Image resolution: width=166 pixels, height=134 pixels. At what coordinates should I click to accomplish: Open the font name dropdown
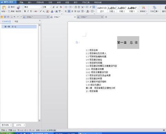[41, 7]
